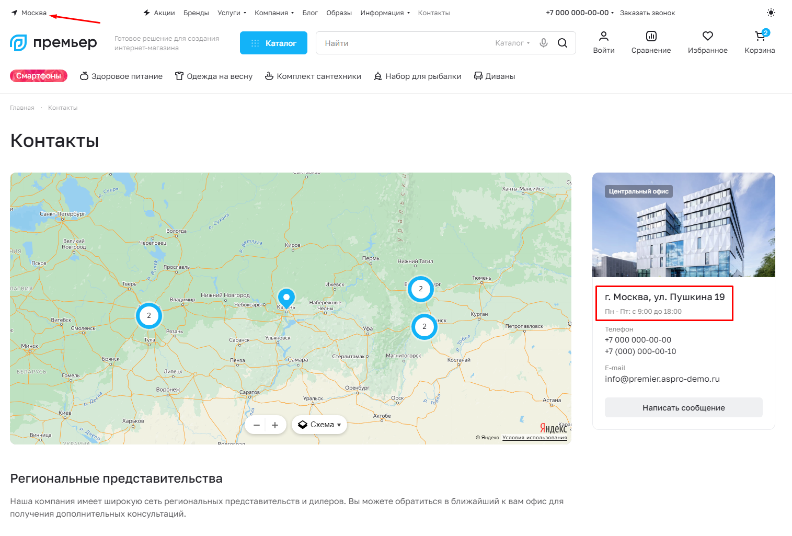
Task: Click the Набор для рыбалки category link
Action: coord(423,76)
